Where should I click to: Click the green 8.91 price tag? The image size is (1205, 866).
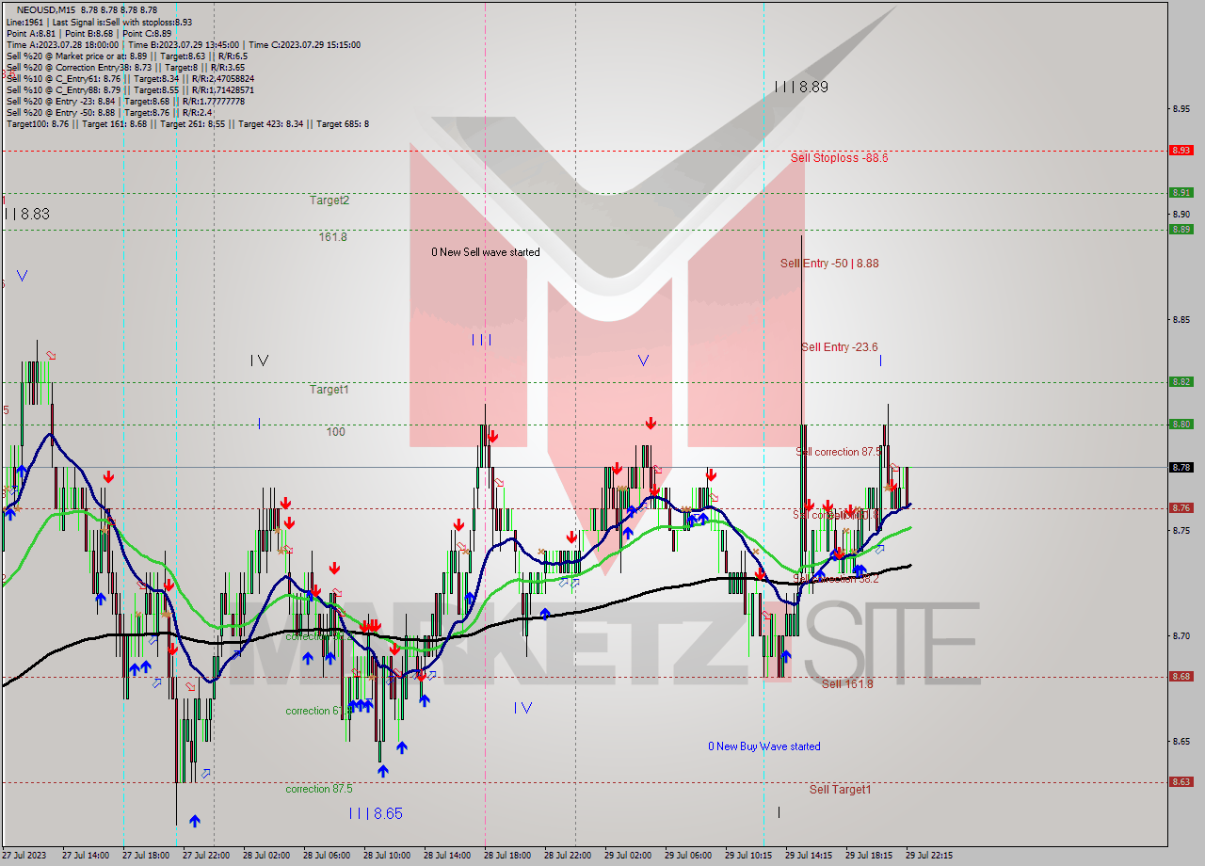pos(1181,192)
